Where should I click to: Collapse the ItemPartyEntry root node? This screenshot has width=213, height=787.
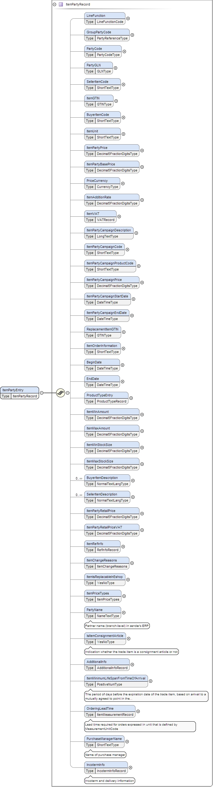point(42,393)
